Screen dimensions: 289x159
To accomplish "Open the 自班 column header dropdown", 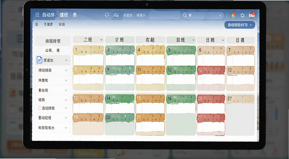I will pos(193,40).
